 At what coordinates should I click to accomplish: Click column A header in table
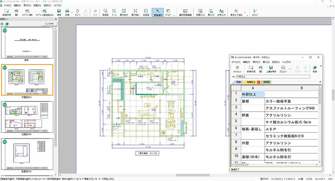[x=253, y=88]
